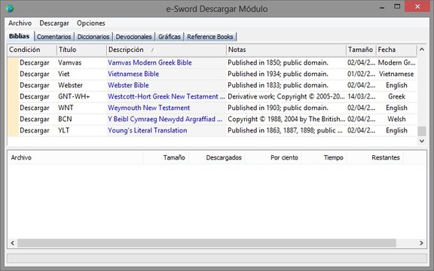
Task: Click scroll up arrow of Bibles list
Action: pos(421,50)
